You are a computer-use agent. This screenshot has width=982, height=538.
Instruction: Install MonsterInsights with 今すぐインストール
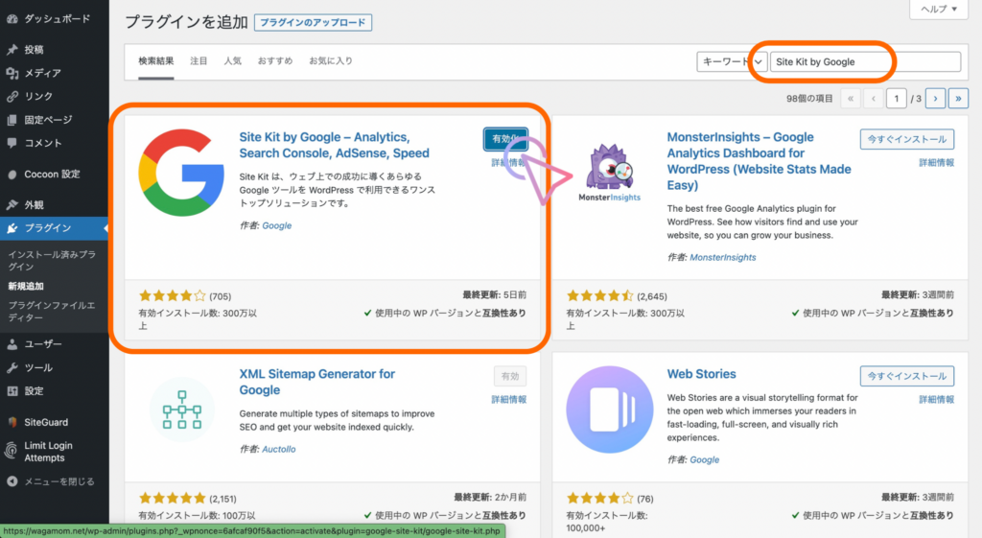(x=907, y=139)
